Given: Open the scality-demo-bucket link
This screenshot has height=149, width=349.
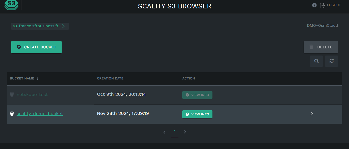Looking at the screenshot, I should [x=40, y=114].
